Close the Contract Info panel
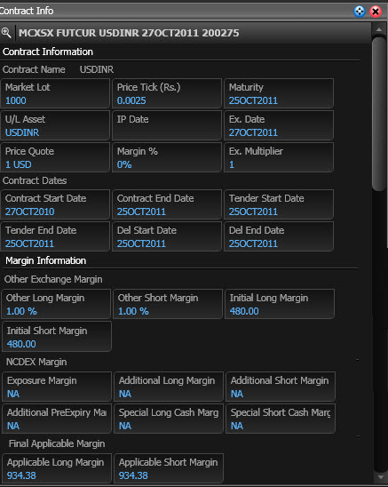Screen dimensions: 388x487 pos(376,12)
